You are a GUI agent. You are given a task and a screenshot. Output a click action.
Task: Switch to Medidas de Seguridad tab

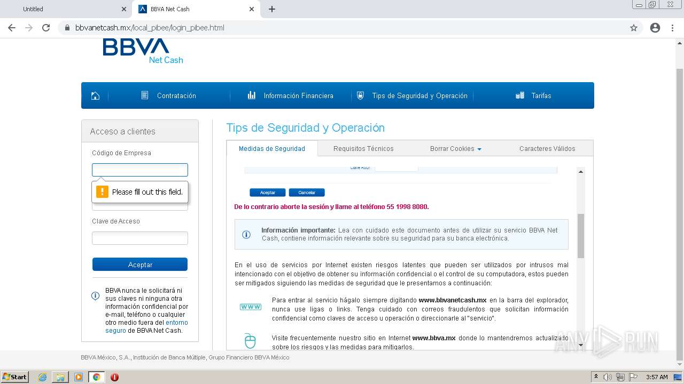(272, 149)
